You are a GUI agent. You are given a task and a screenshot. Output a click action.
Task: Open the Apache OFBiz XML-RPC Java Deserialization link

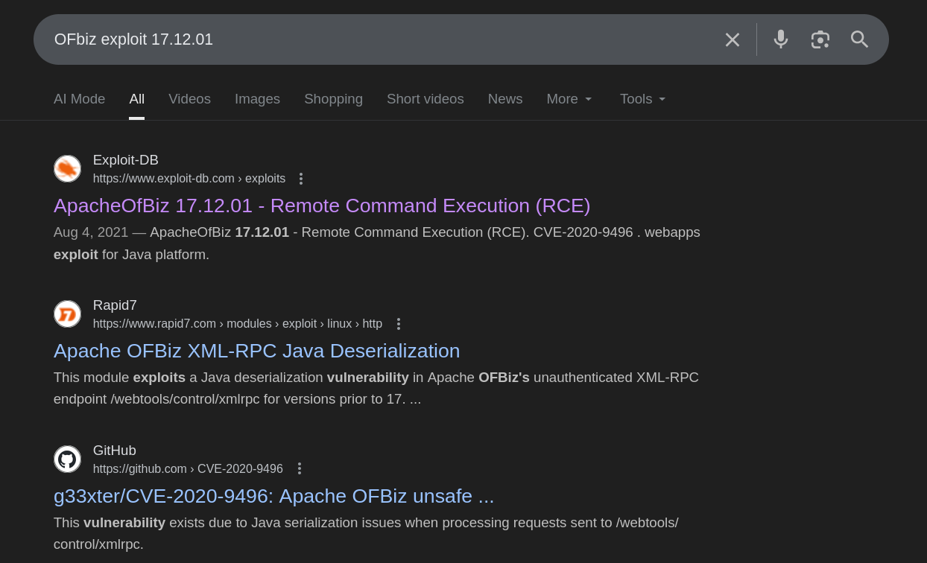[256, 350]
